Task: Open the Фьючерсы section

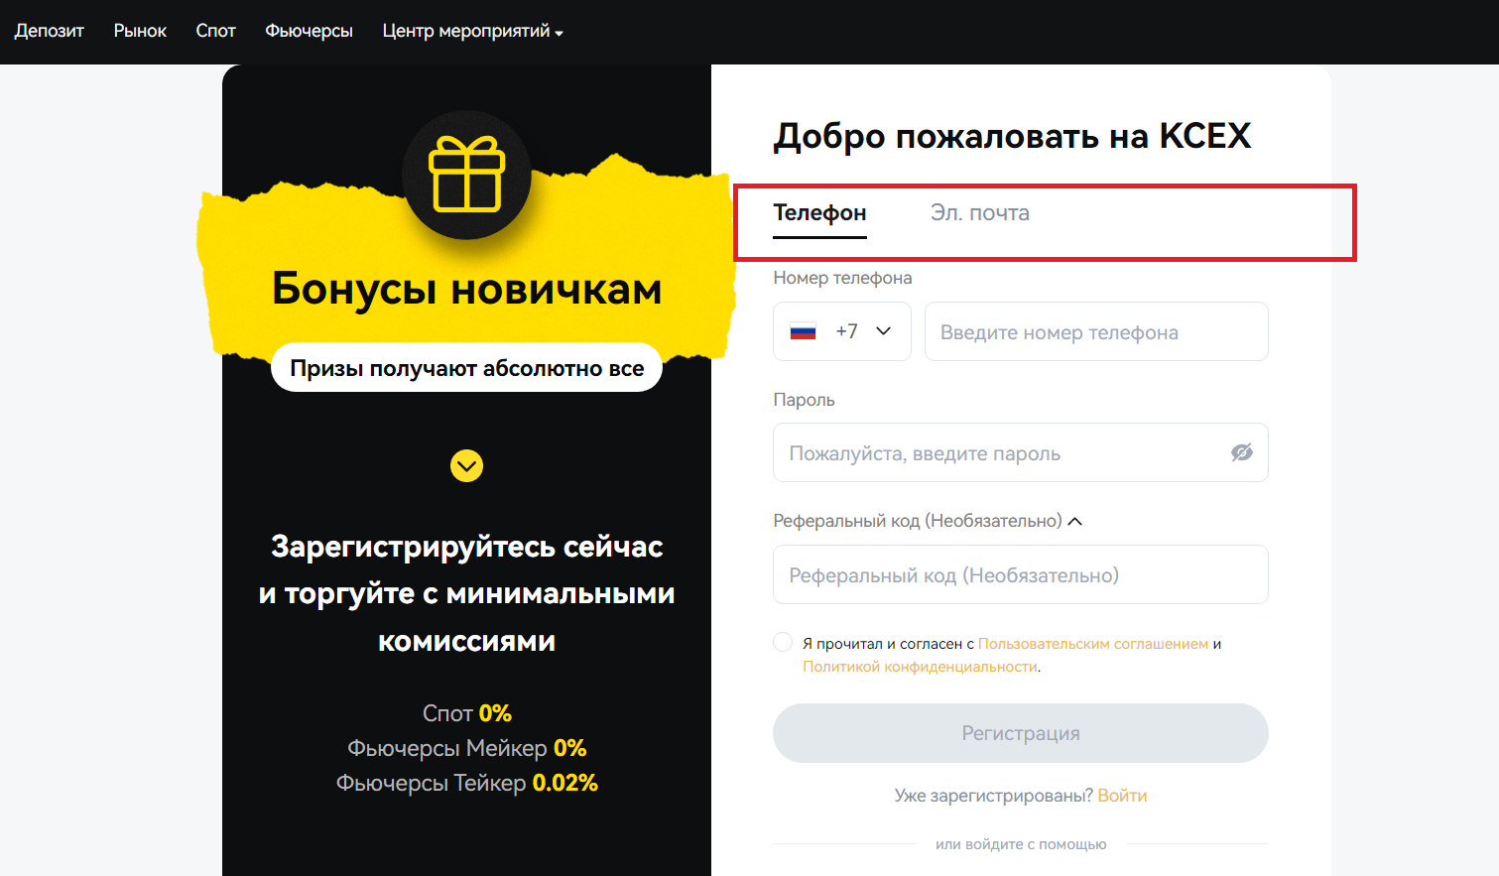Action: tap(309, 31)
